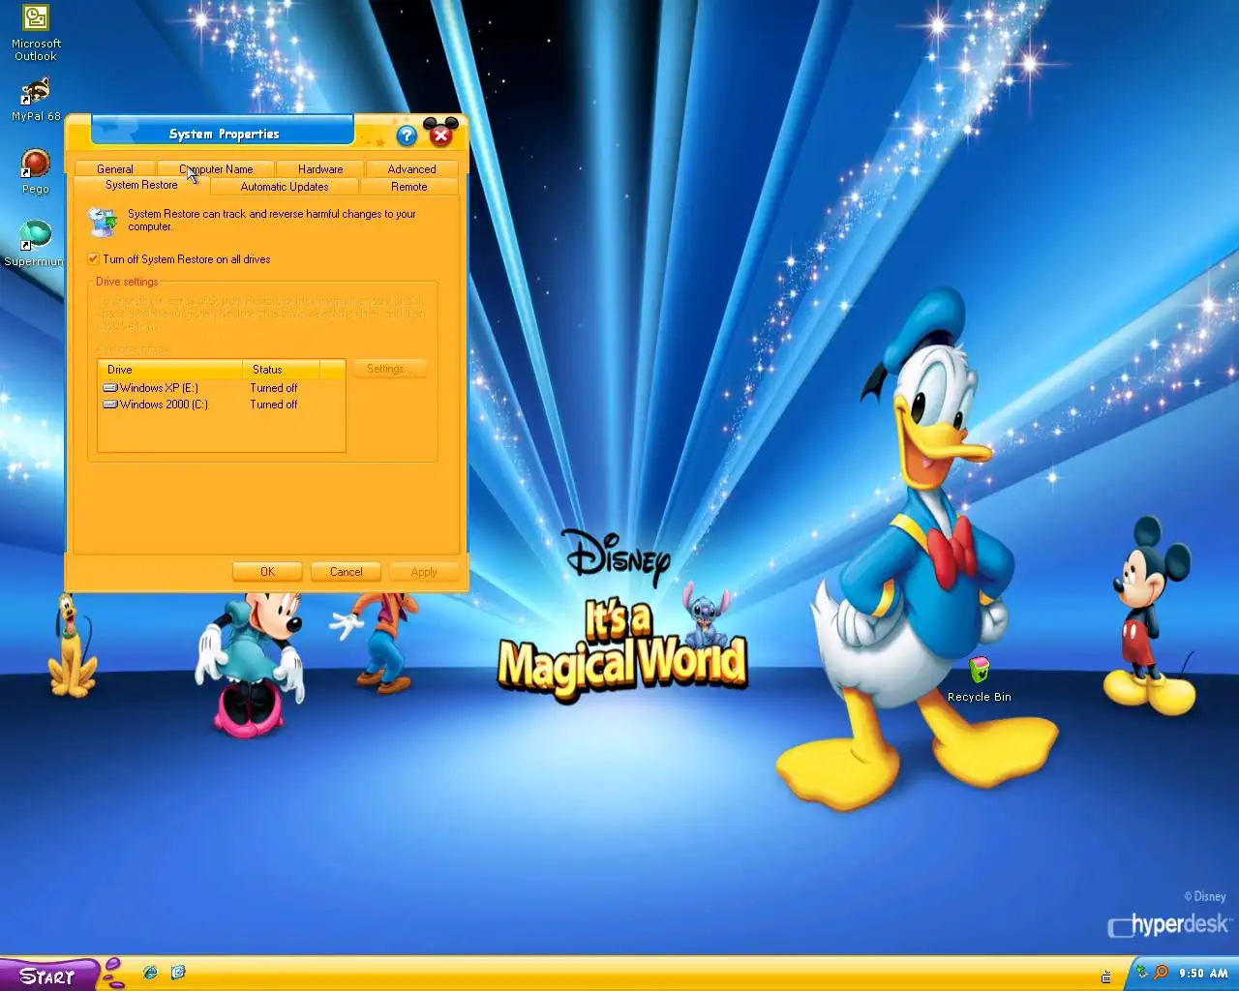Click the second quick launch icon
The height and width of the screenshot is (991, 1239).
[x=178, y=972]
